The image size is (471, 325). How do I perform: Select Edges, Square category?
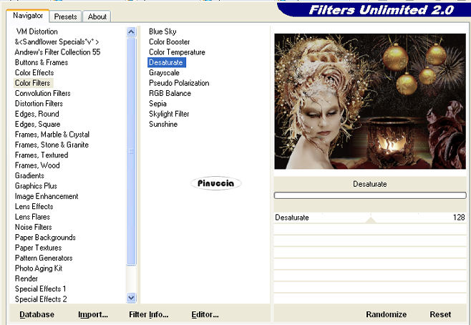[x=37, y=124]
